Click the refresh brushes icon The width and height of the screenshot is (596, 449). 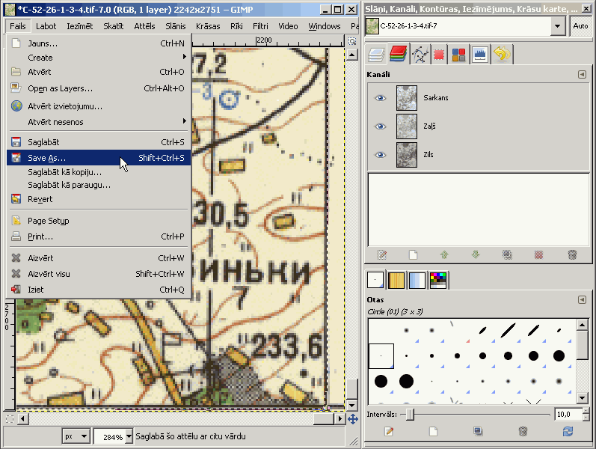click(568, 431)
